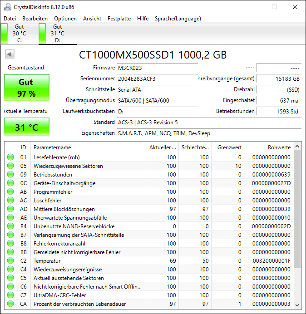Click the Schnittstelle field Serial ATA
Image resolution: width=306 pixels, height=314 pixels.
click(157, 89)
